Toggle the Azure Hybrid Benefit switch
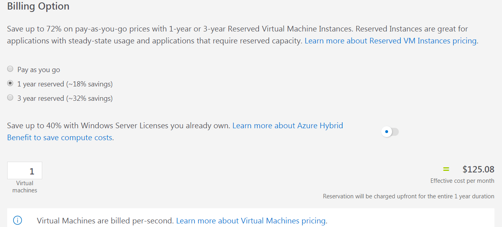Screen dimensions: 502x227 (390, 132)
